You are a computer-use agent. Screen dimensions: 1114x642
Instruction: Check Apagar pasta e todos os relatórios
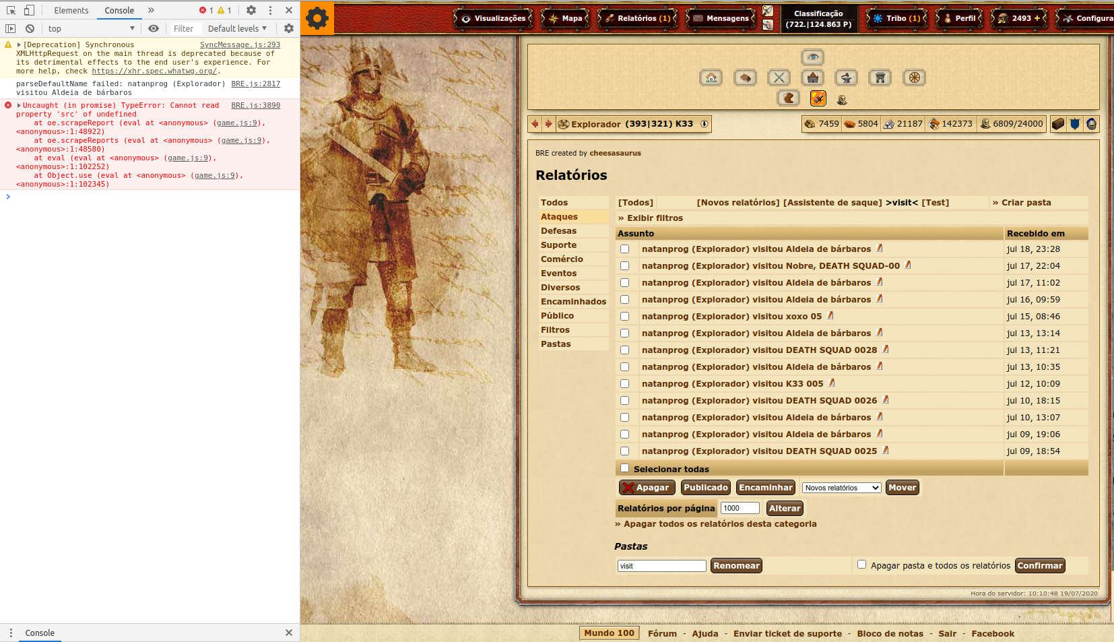click(861, 565)
